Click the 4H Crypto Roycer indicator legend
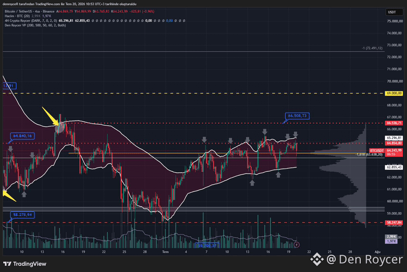This screenshot has height=272, width=407. [x=30, y=21]
